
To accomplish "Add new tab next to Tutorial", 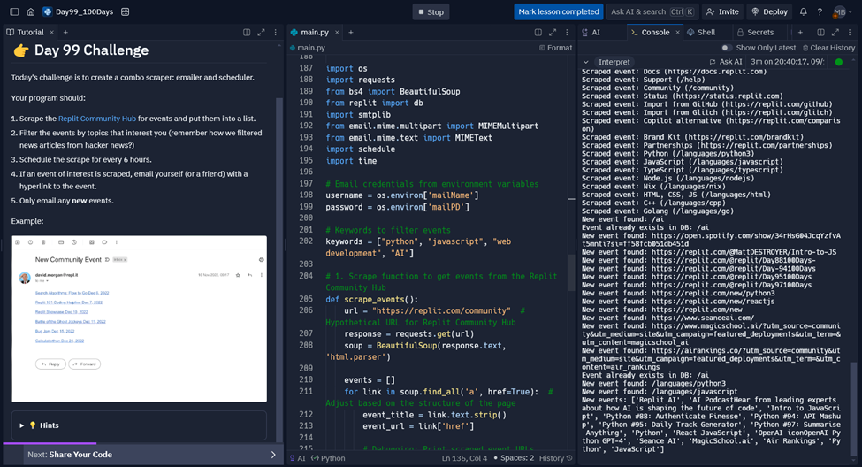I will [65, 33].
